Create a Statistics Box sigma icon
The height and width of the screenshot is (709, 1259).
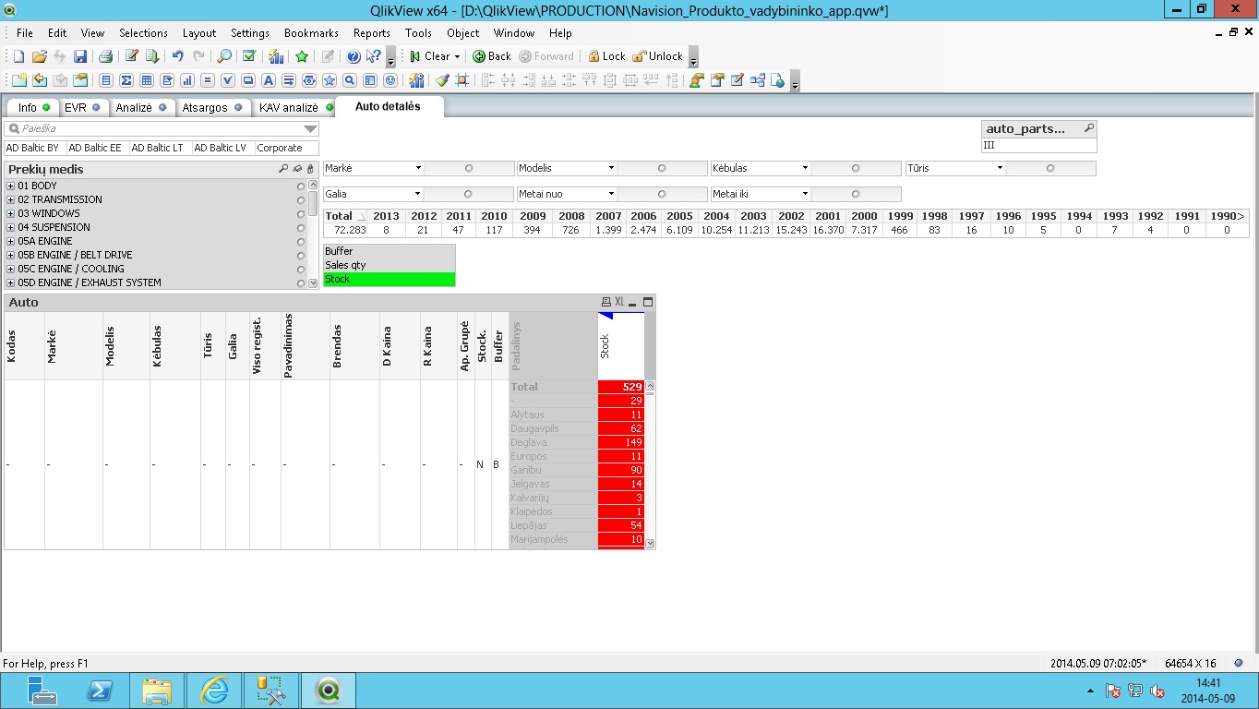click(126, 80)
